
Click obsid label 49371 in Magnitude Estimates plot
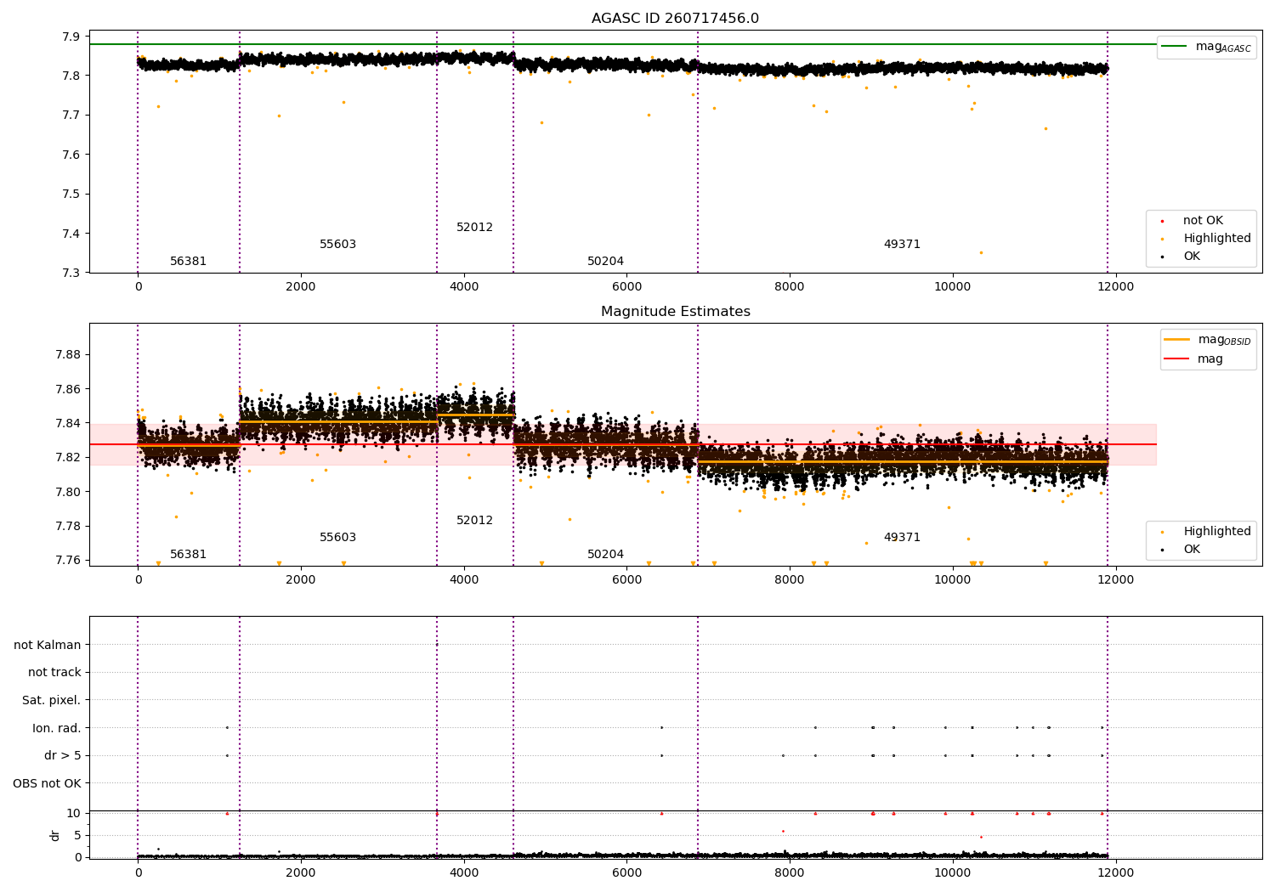(x=902, y=538)
